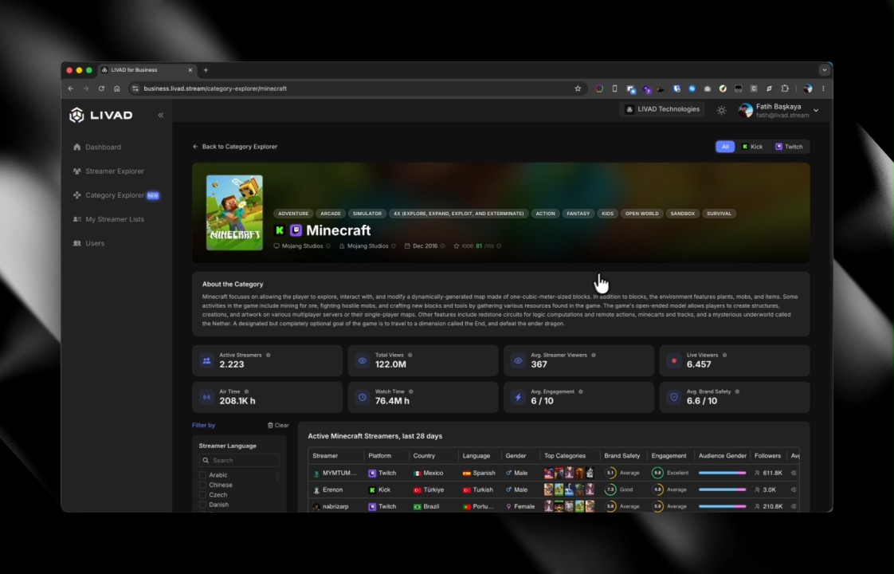
Task: Collapse the sidebar with double-chevron icon
Action: point(161,116)
